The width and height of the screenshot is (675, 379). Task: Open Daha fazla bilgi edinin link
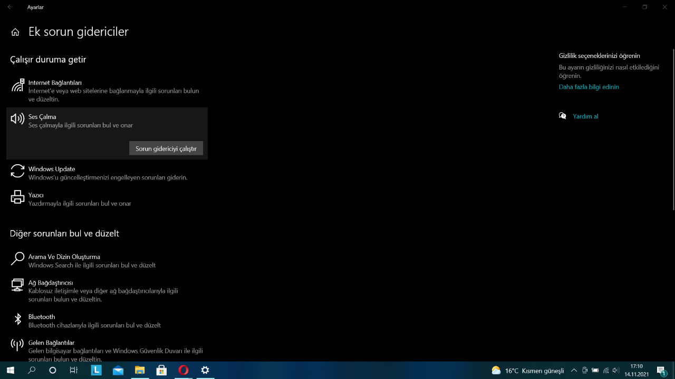pyautogui.click(x=589, y=87)
